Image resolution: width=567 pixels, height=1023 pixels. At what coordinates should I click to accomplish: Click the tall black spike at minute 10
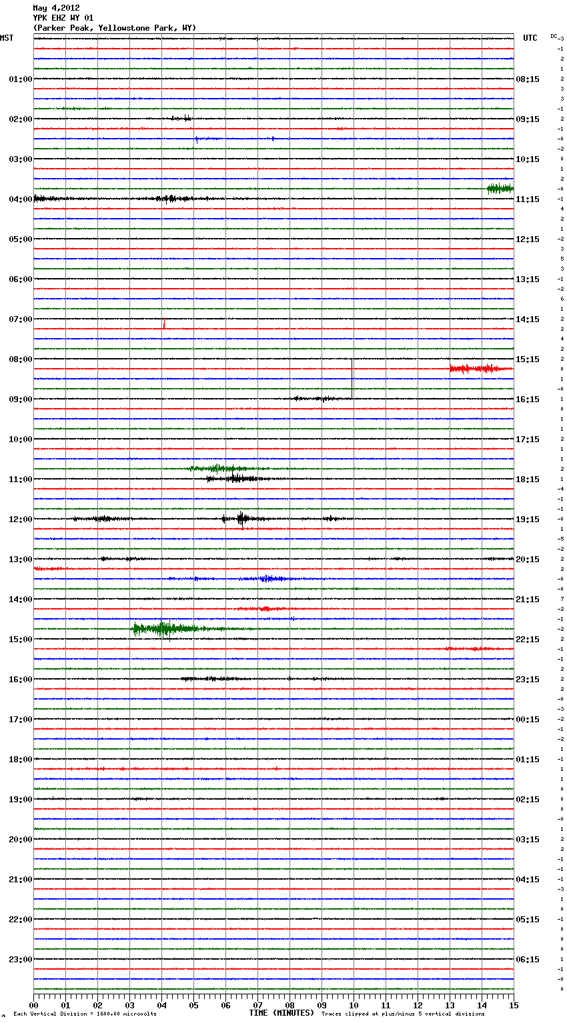[x=352, y=378]
